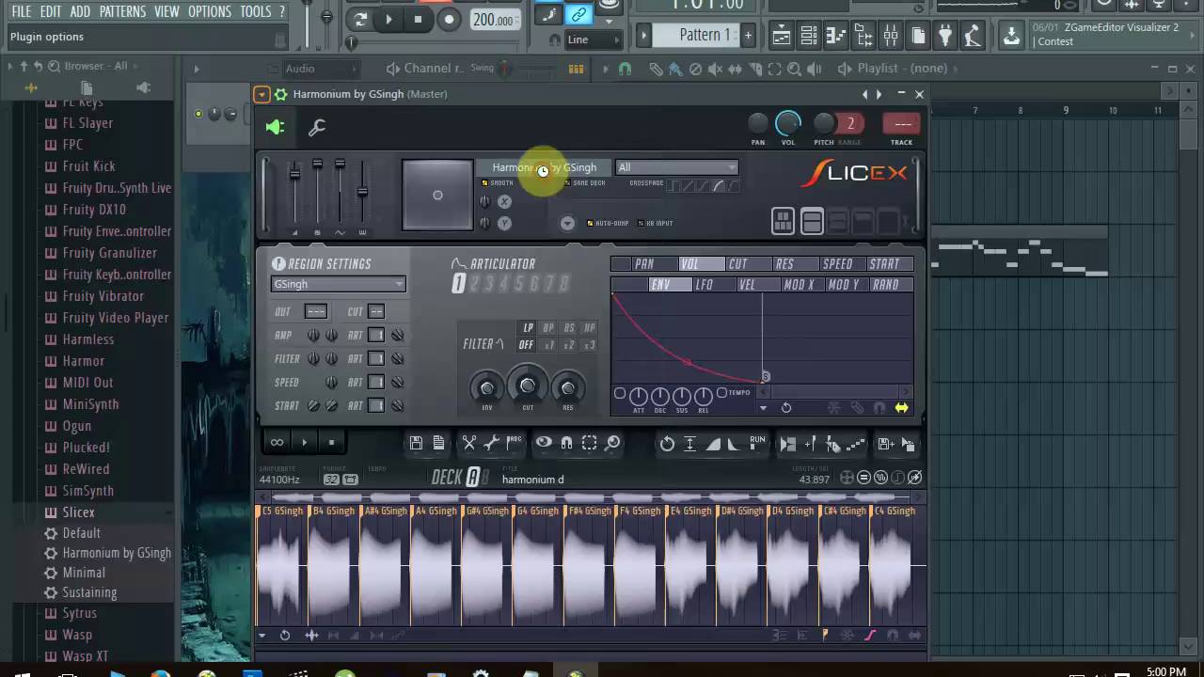
Task: Open the step sequencer view icon in main toolbar
Action: point(808,36)
